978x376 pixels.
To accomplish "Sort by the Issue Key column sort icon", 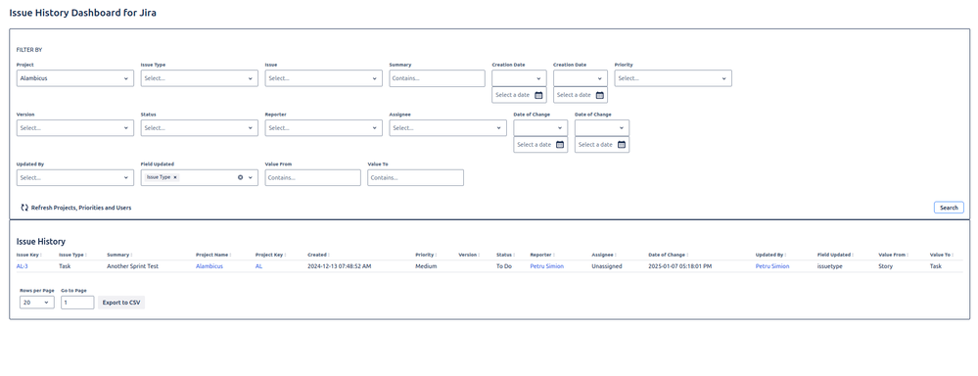I will click(42, 255).
